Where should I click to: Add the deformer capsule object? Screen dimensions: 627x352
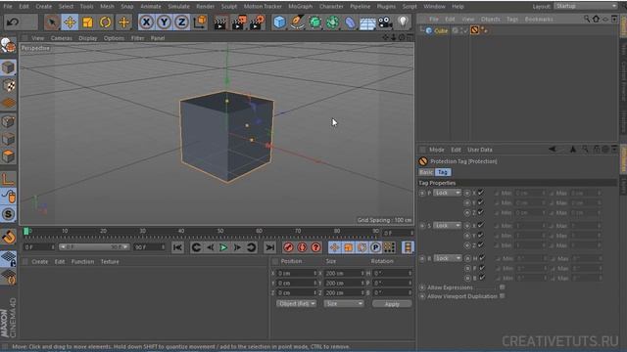[x=351, y=22]
